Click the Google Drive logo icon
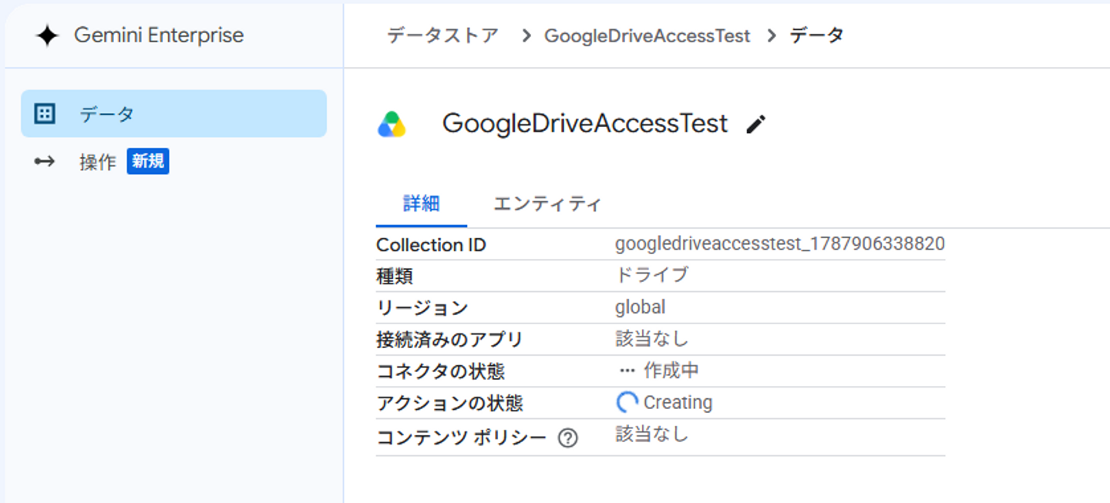This screenshot has height=503, width=1110. (x=392, y=124)
